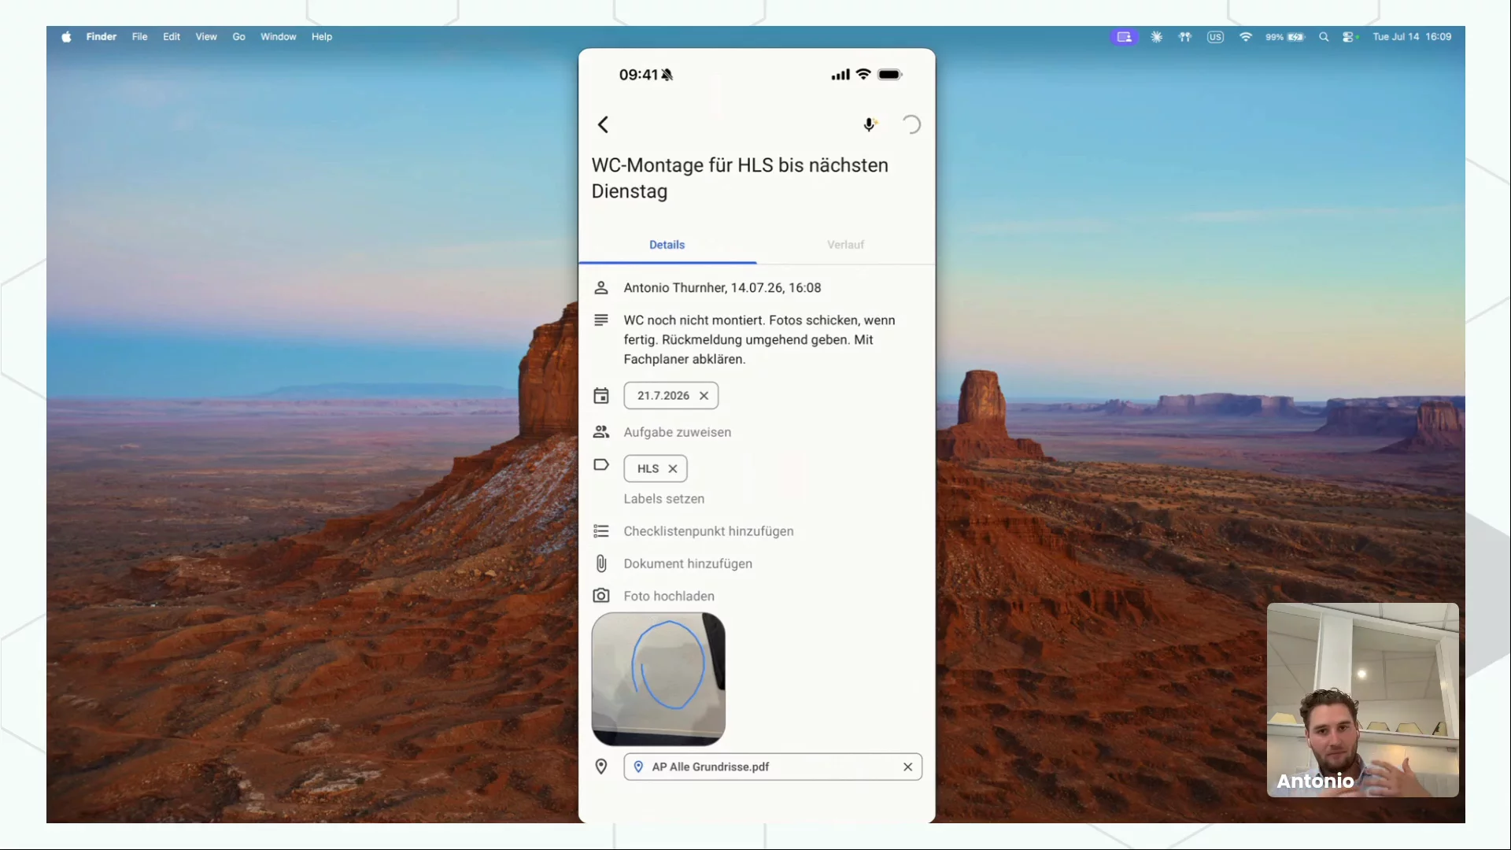The image size is (1511, 850).
Task: Click the battery status icon
Action: (1285, 37)
